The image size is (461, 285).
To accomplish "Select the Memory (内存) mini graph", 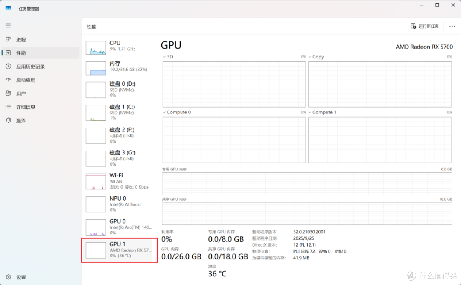I will coord(96,68).
